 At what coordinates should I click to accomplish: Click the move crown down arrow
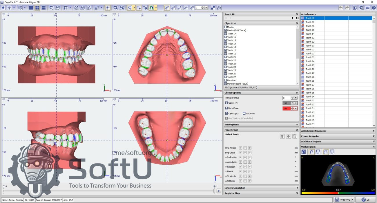(288, 136)
